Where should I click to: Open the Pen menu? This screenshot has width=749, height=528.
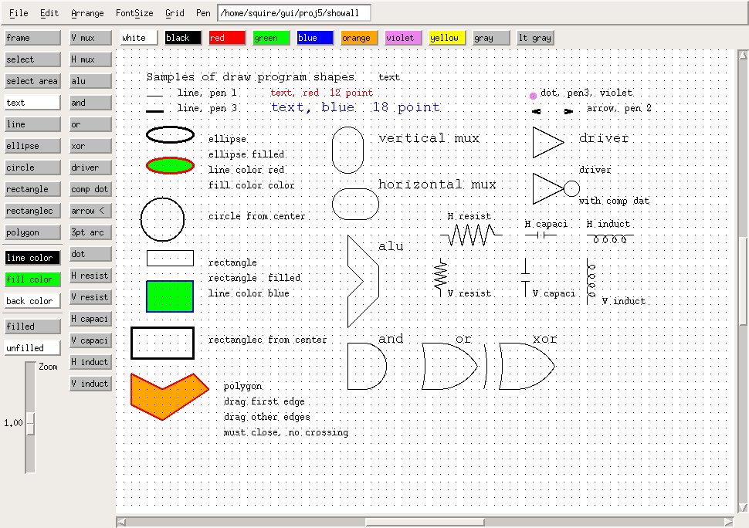[x=203, y=13]
